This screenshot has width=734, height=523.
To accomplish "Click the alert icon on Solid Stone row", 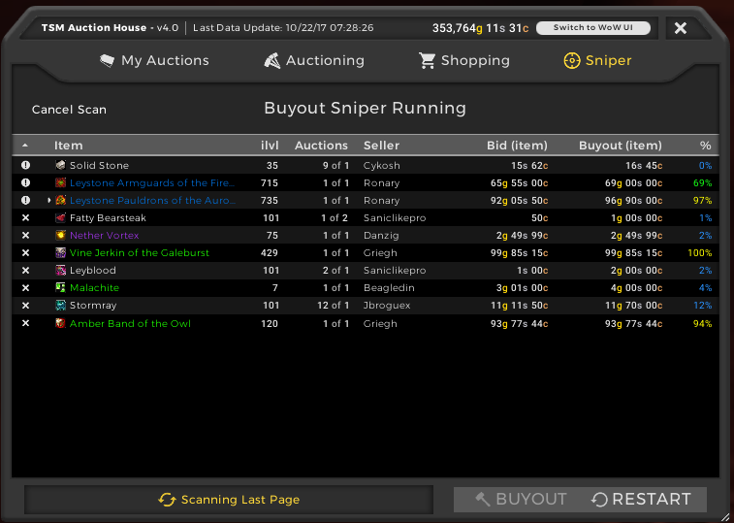I will point(25,165).
